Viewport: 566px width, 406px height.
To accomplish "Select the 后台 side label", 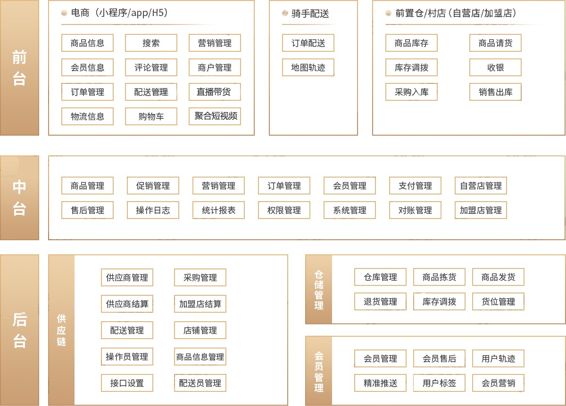I will [x=19, y=330].
